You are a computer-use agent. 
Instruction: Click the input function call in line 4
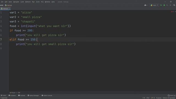coord(31,26)
